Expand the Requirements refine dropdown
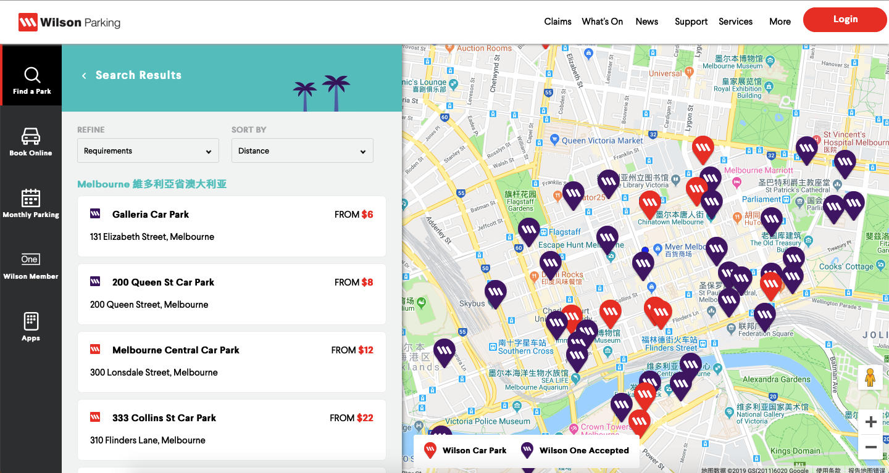 coord(148,151)
